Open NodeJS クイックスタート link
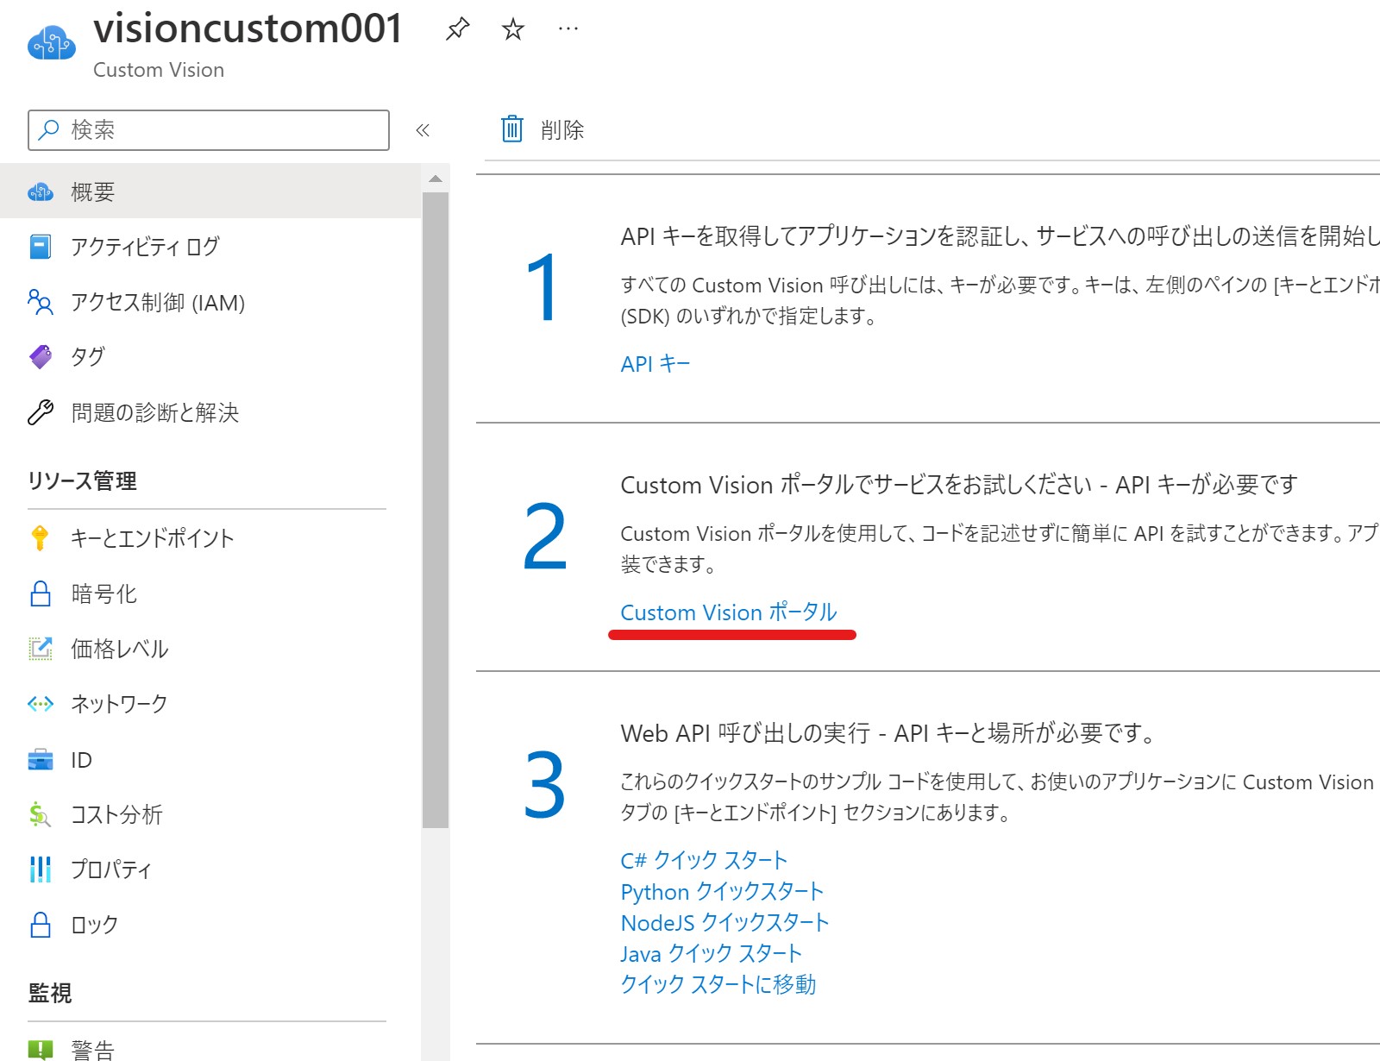Screen dimensions: 1380x1061 [x=724, y=922]
